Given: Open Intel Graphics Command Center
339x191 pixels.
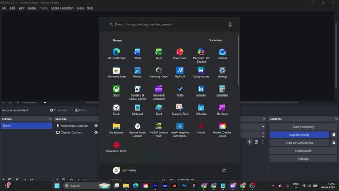Looking at the screenshot, I should pyautogui.click(x=180, y=129).
